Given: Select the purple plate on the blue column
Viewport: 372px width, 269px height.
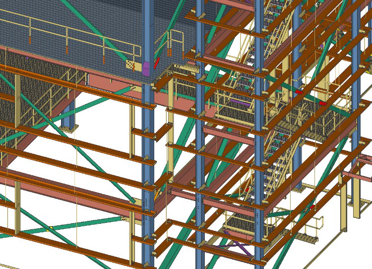Looking at the screenshot, I should pos(146,68).
